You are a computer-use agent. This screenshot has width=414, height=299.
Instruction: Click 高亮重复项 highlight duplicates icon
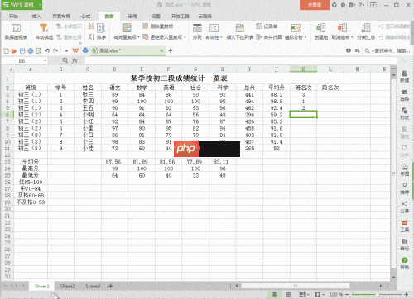pos(127,28)
